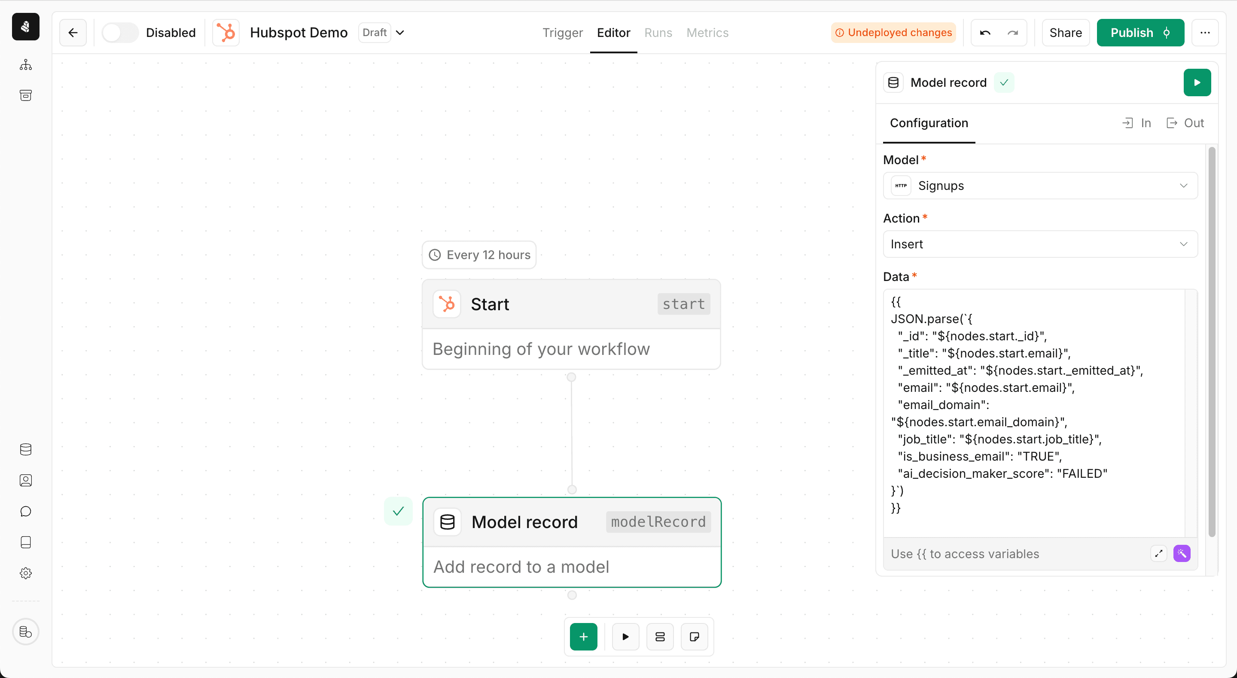Click inside the Data code editor
This screenshot has width=1237, height=678.
click(1035, 413)
